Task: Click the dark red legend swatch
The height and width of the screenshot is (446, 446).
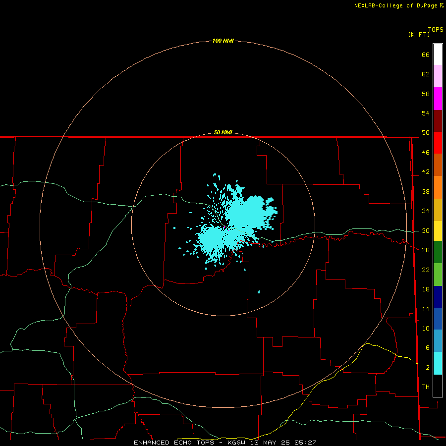Action: click(438, 120)
